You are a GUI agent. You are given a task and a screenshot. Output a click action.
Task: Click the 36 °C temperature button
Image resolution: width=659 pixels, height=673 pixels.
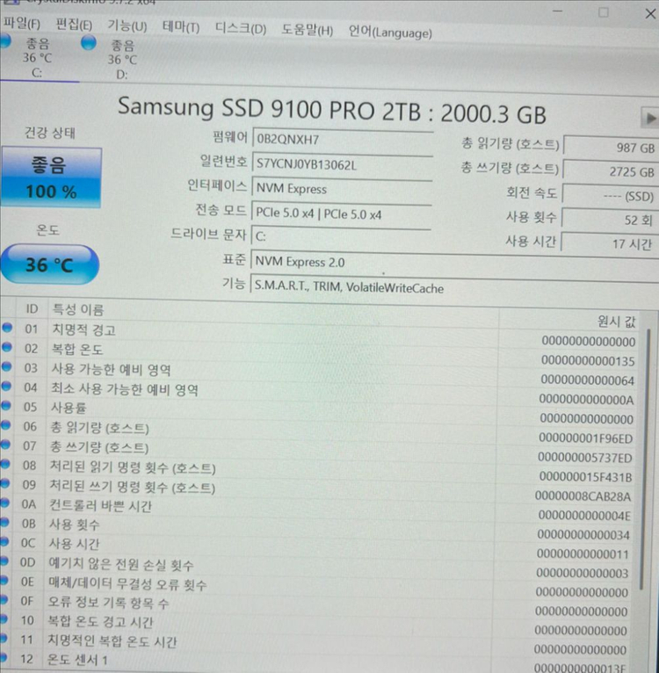point(50,264)
